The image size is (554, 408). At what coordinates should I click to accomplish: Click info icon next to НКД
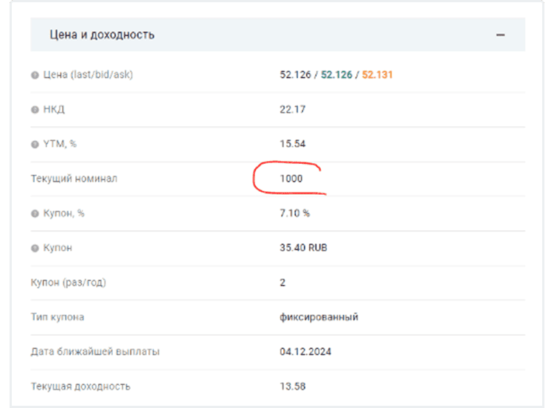(35, 109)
